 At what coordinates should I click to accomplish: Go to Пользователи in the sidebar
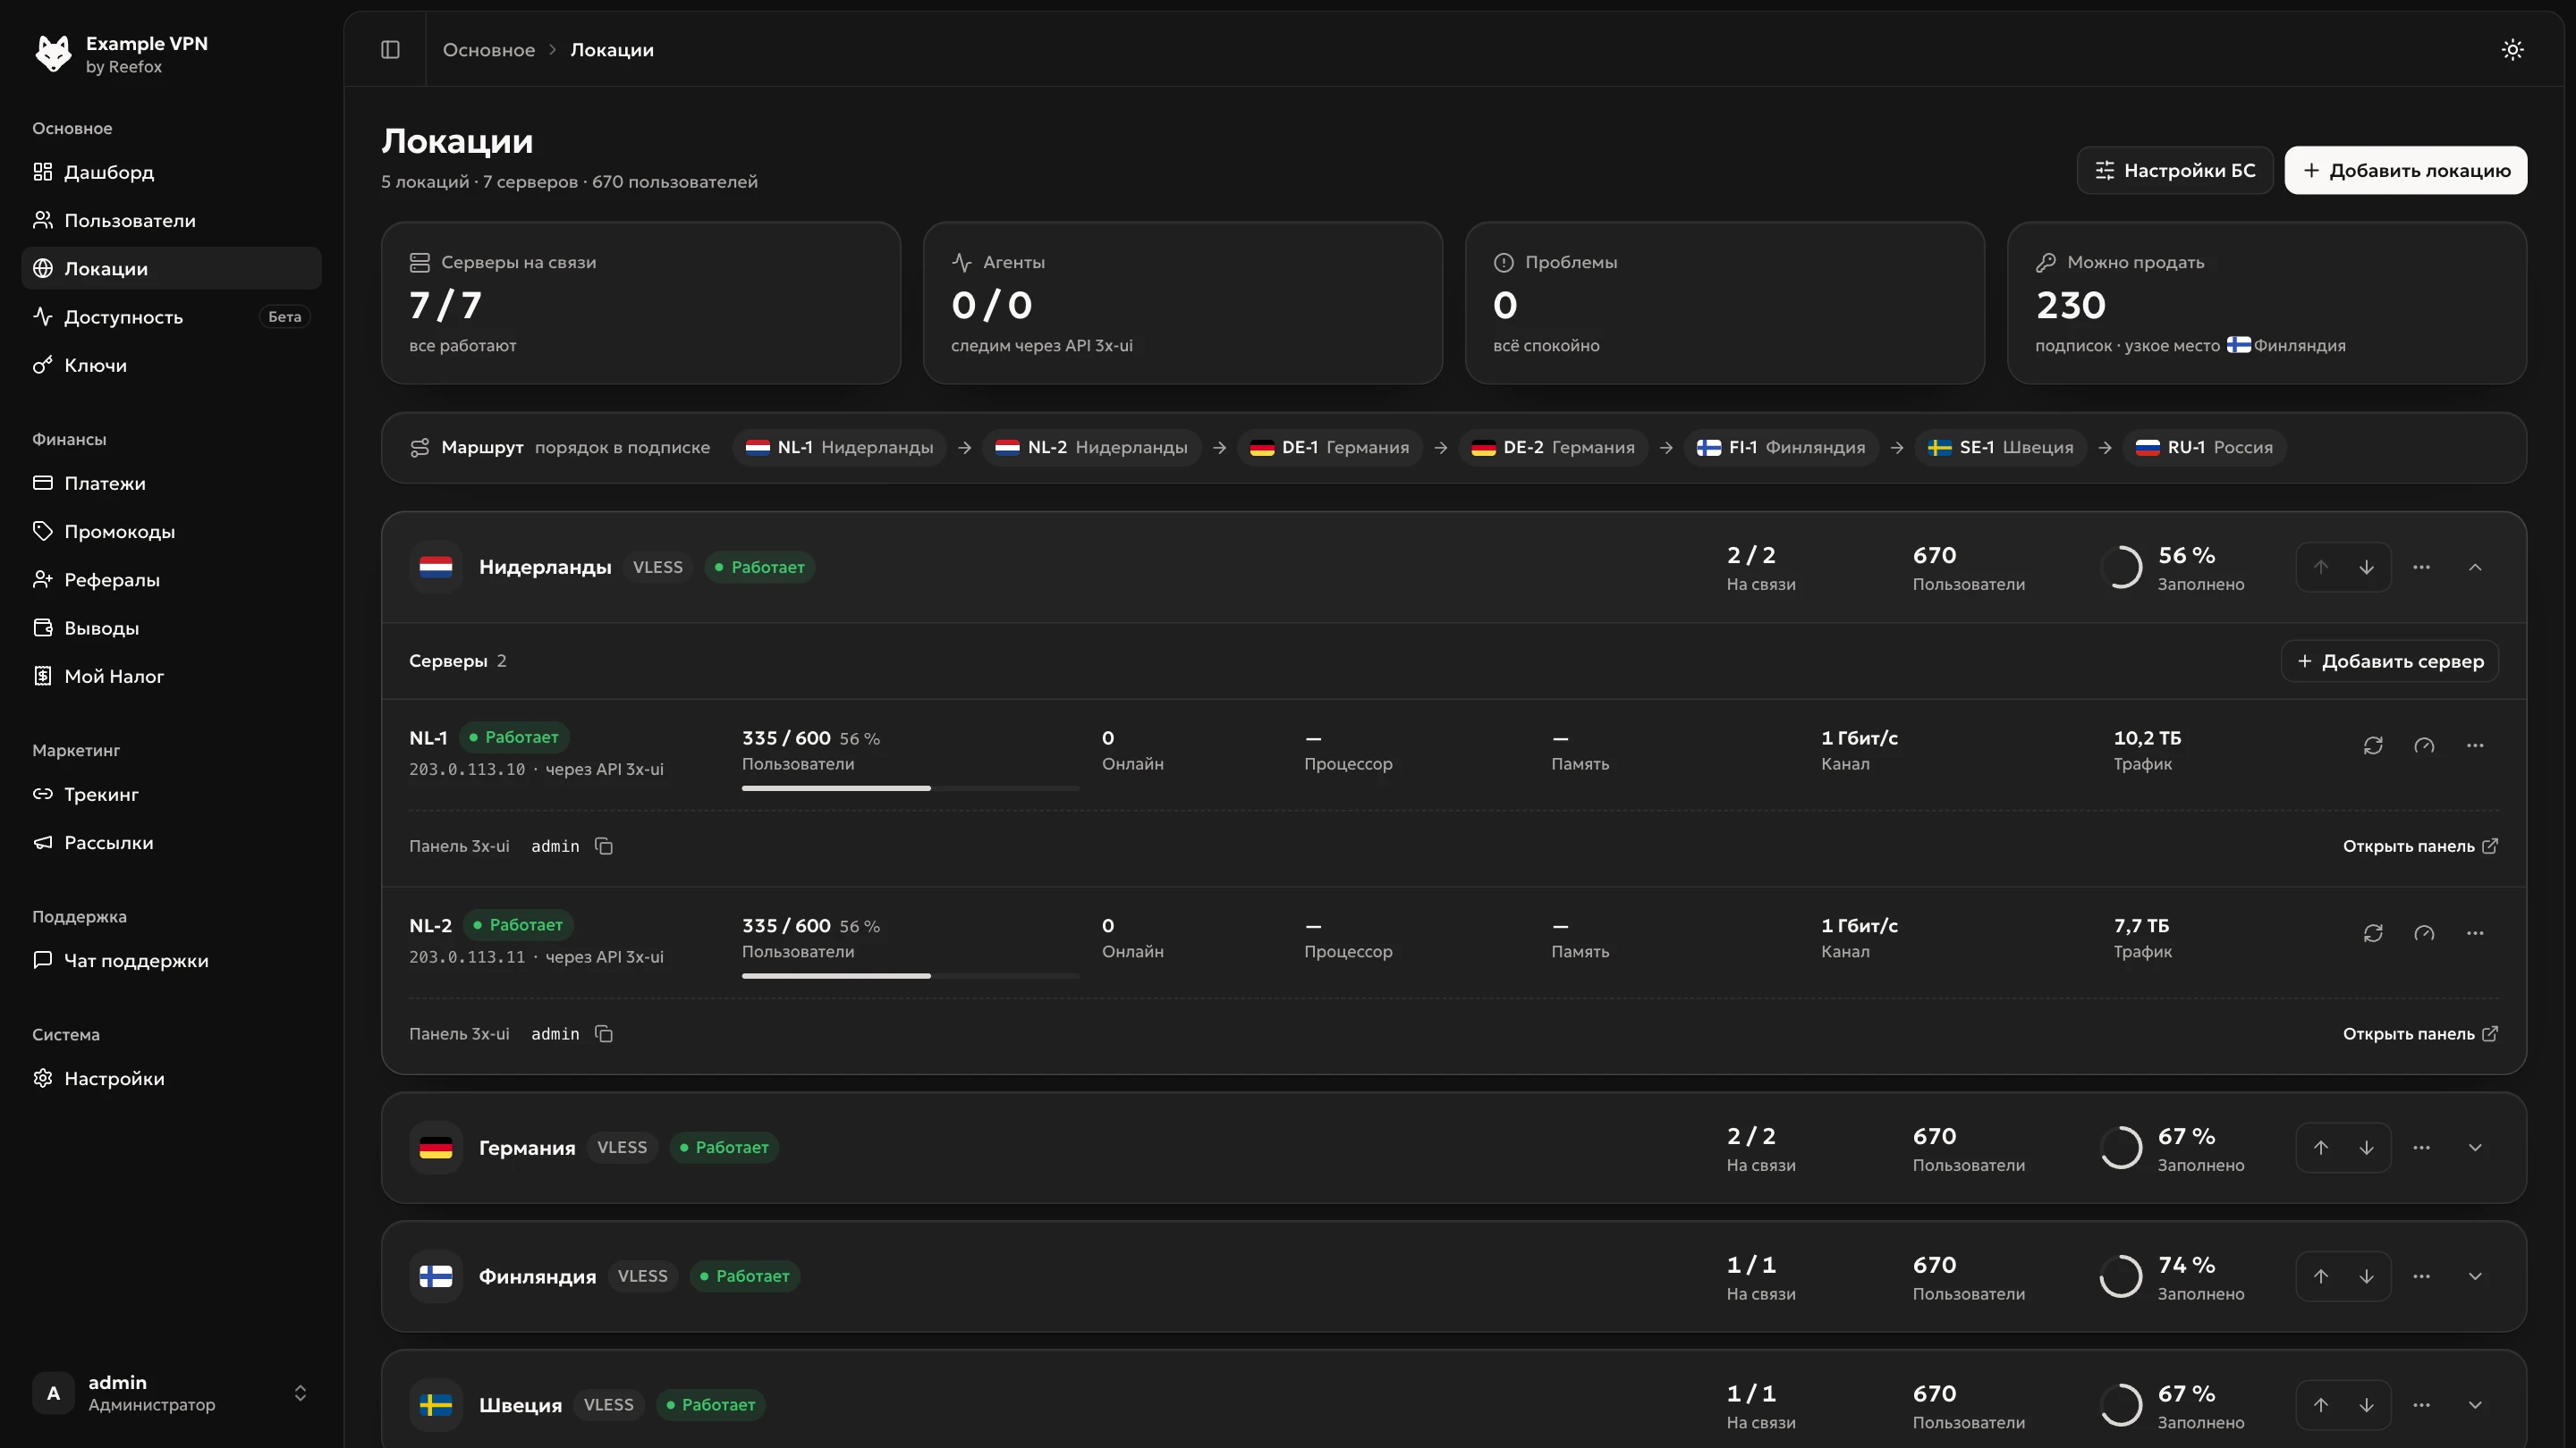coord(171,220)
